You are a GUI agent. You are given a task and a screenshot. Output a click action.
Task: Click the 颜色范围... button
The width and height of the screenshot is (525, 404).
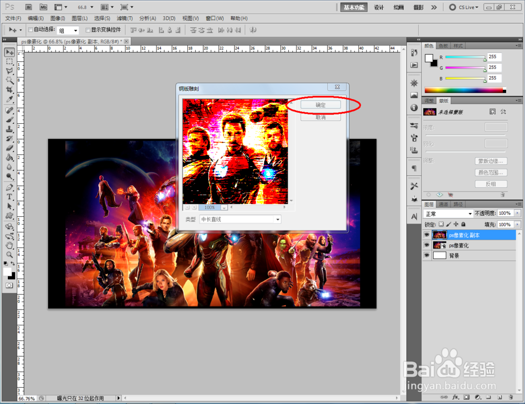click(490, 173)
